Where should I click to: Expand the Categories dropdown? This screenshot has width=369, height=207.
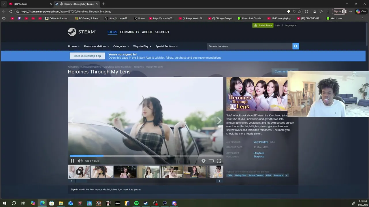point(121,46)
